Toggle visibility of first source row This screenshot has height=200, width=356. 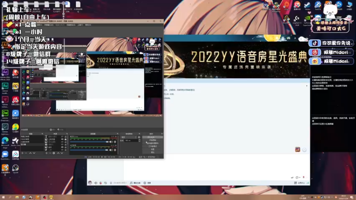click(x=62, y=136)
